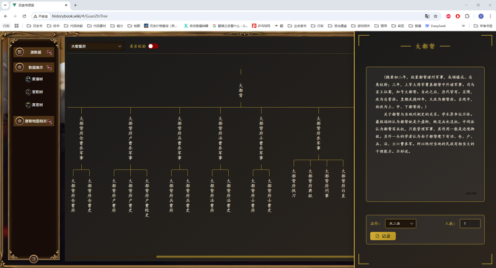Select 家谱树 in the sidebar
Image resolution: width=496 pixels, height=268 pixels.
pyautogui.click(x=34, y=79)
